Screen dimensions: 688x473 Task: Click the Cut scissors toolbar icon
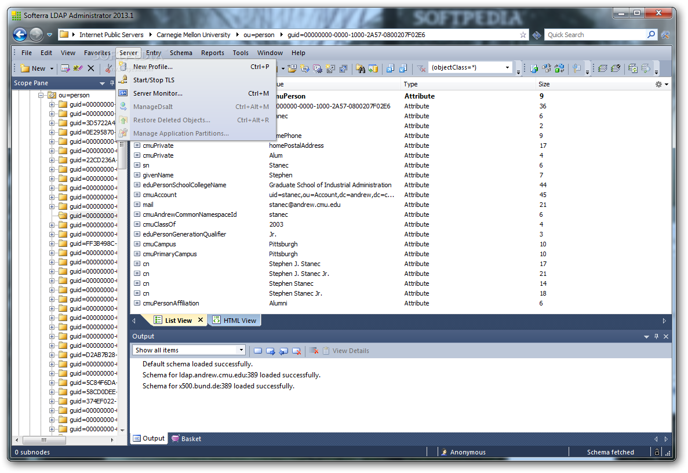point(108,68)
